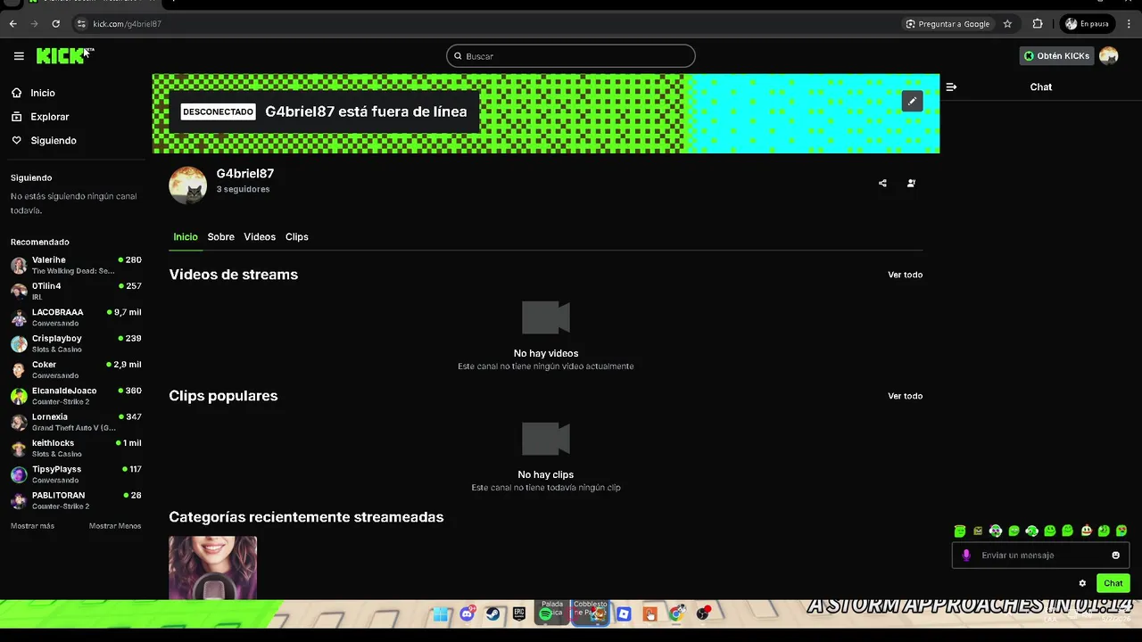Click Ver todo for Videos de streams
The height and width of the screenshot is (642, 1142).
click(905, 275)
